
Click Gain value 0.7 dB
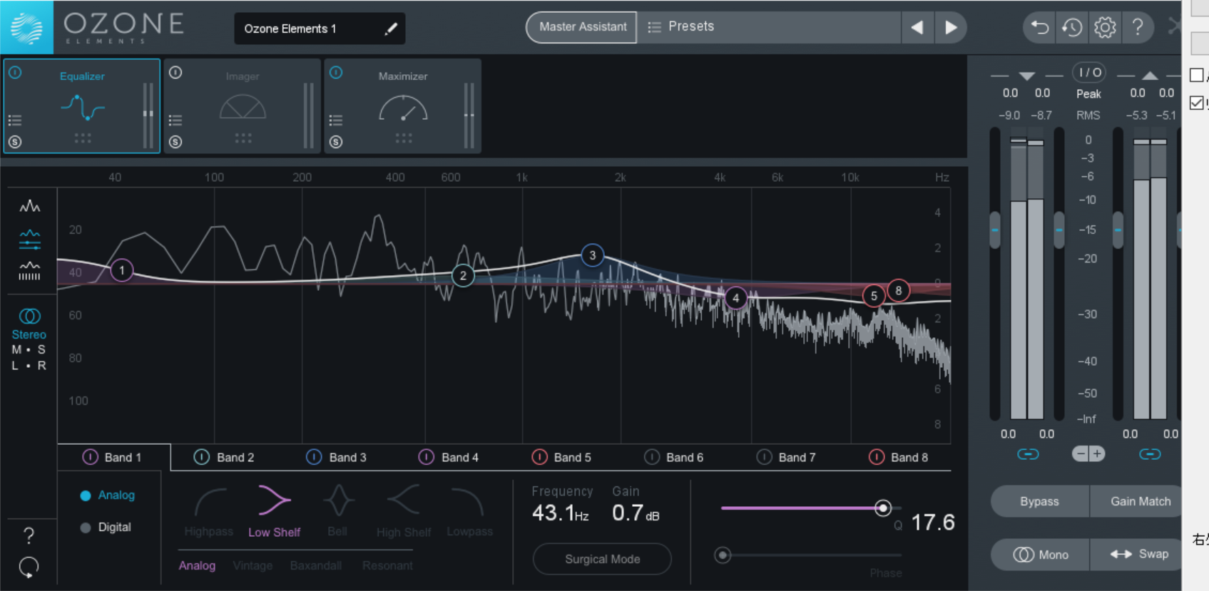[x=636, y=513]
